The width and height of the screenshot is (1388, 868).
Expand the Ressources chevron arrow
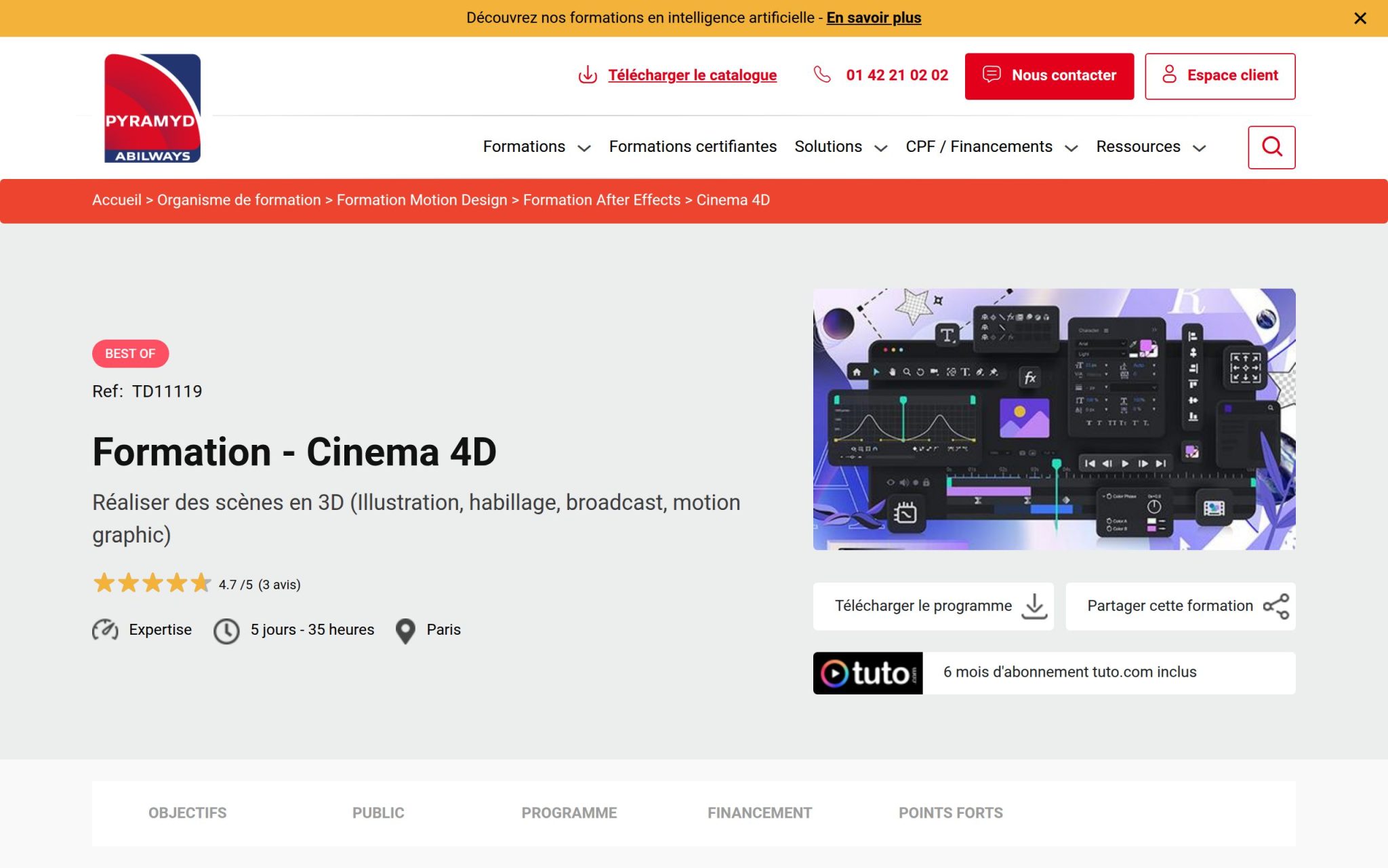tap(1199, 148)
